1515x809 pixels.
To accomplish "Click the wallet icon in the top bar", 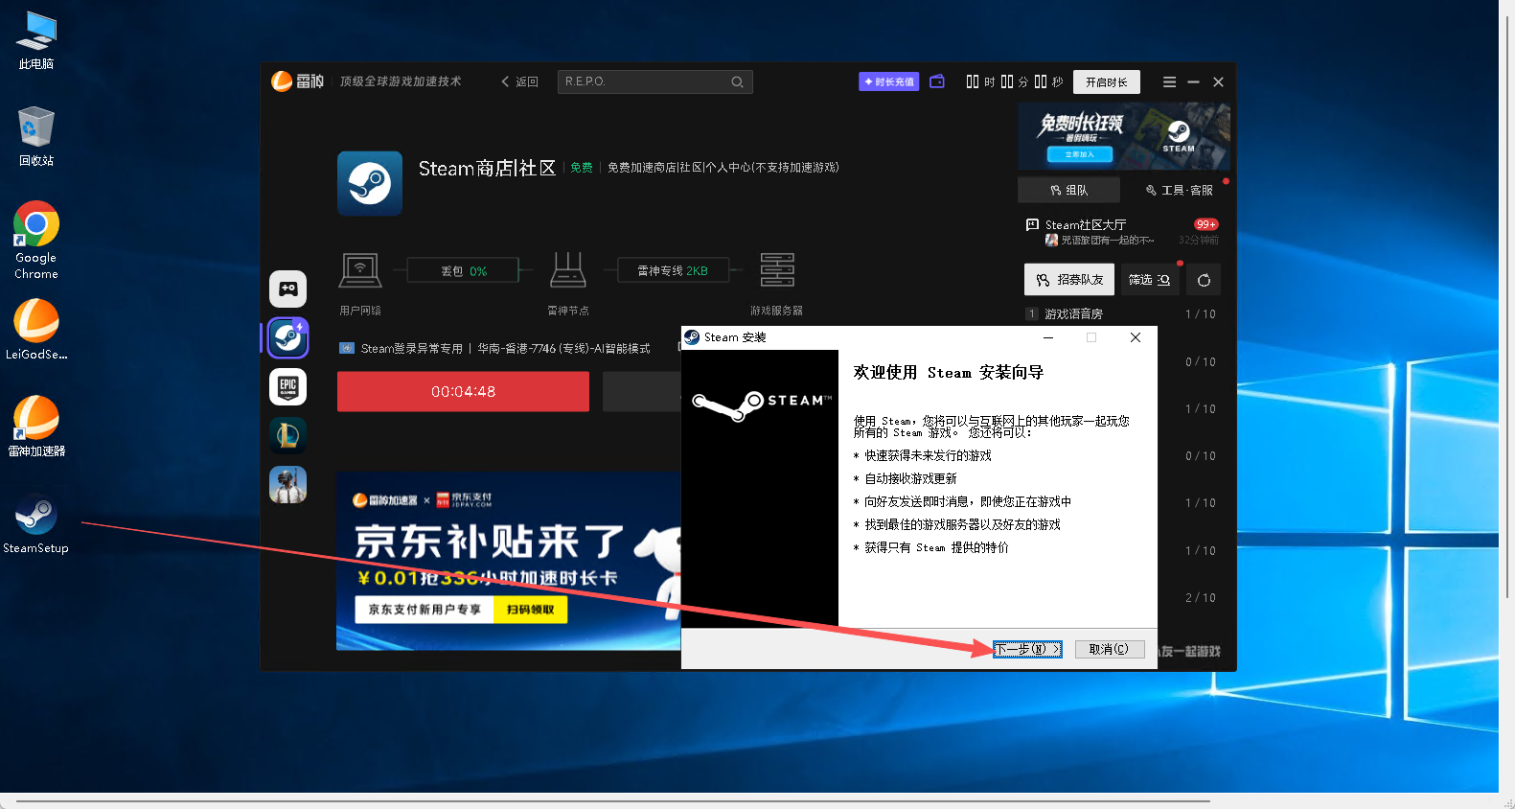I will (937, 81).
